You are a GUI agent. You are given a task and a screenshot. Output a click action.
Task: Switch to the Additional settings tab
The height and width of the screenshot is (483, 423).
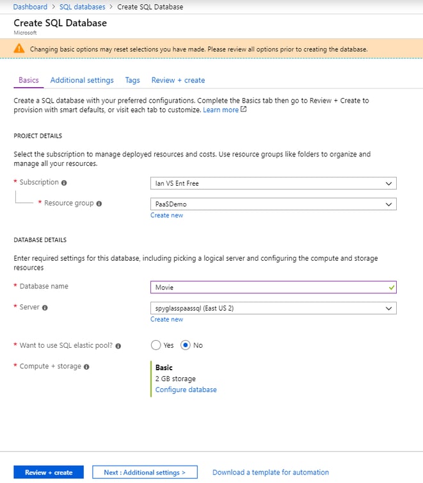tap(82, 81)
